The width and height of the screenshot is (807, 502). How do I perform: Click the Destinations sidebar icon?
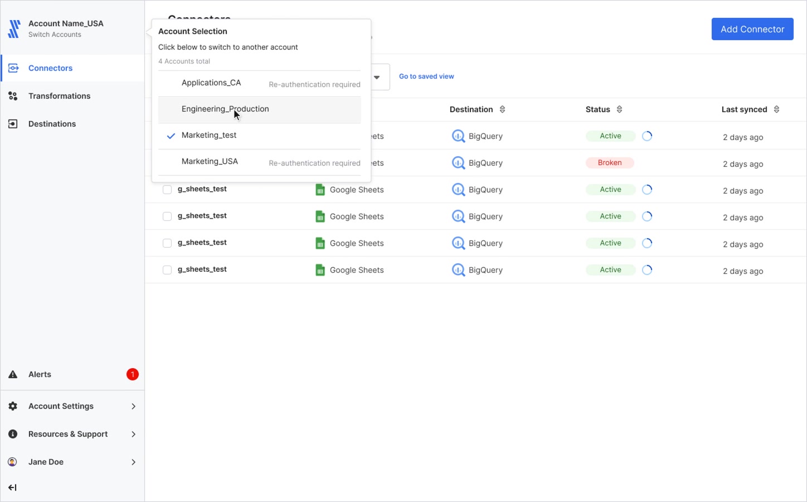(x=13, y=124)
